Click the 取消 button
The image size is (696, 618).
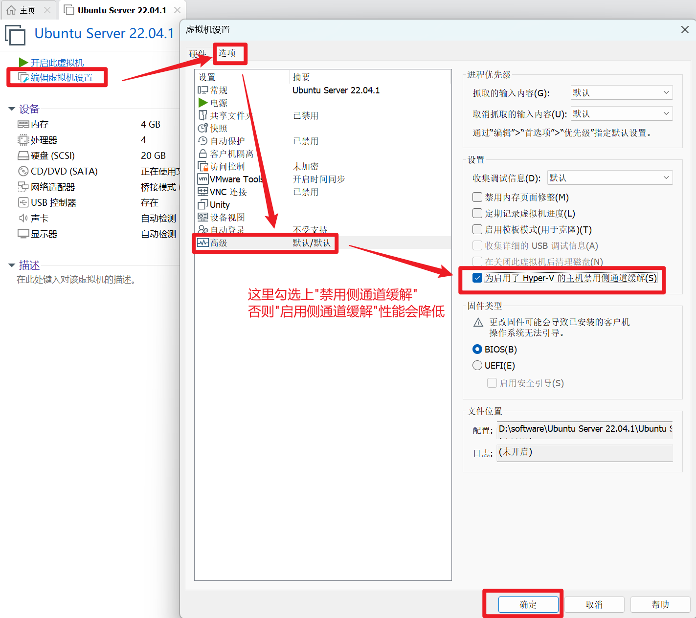(594, 604)
